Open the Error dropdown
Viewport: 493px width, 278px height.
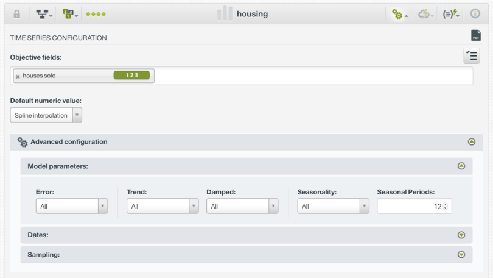point(72,207)
